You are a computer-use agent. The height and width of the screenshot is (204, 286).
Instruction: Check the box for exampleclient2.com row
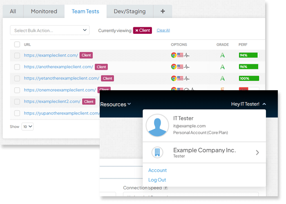17,102
